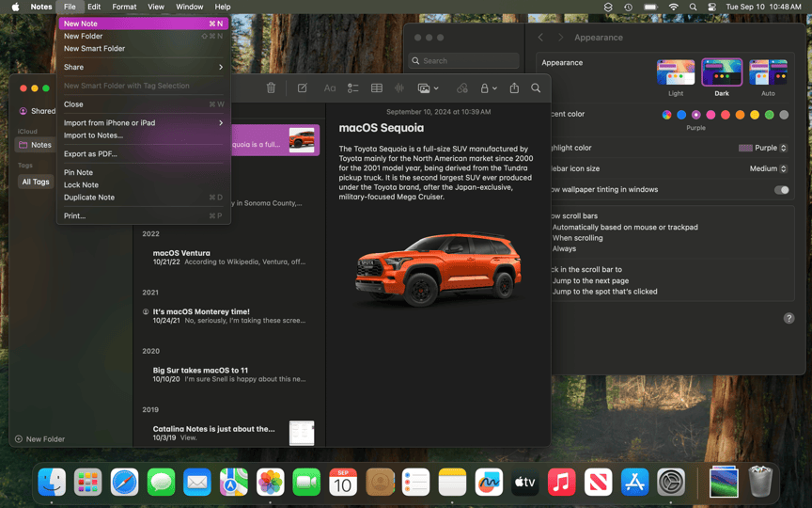Pick the multicolor accent color swatch
812x508 pixels.
click(x=667, y=115)
